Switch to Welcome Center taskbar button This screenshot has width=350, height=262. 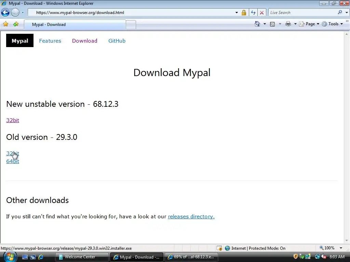pos(82,257)
